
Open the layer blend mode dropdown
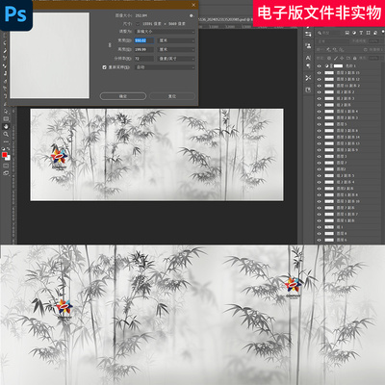point(332,41)
